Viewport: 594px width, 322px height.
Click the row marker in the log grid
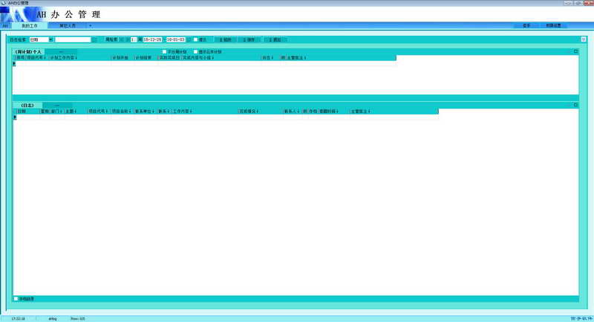(x=14, y=117)
